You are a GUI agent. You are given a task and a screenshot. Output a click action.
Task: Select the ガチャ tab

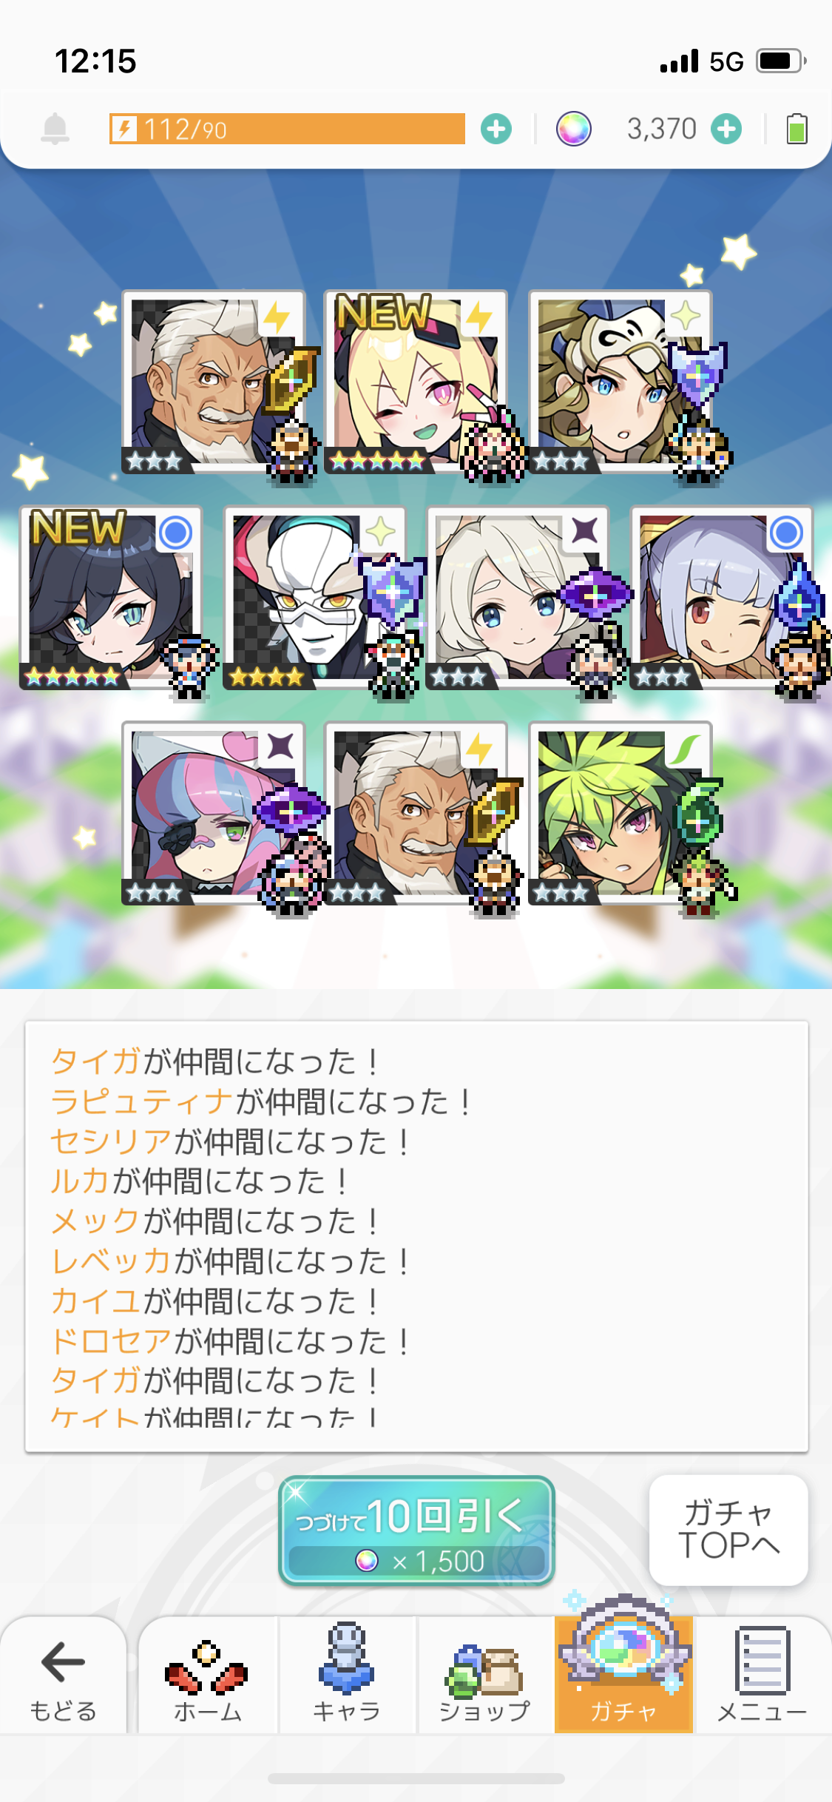624,1676
